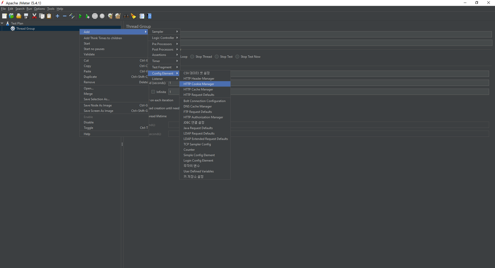Image resolution: width=495 pixels, height=268 pixels.
Task: Click the Save floppy disk icon
Action: [26, 16]
